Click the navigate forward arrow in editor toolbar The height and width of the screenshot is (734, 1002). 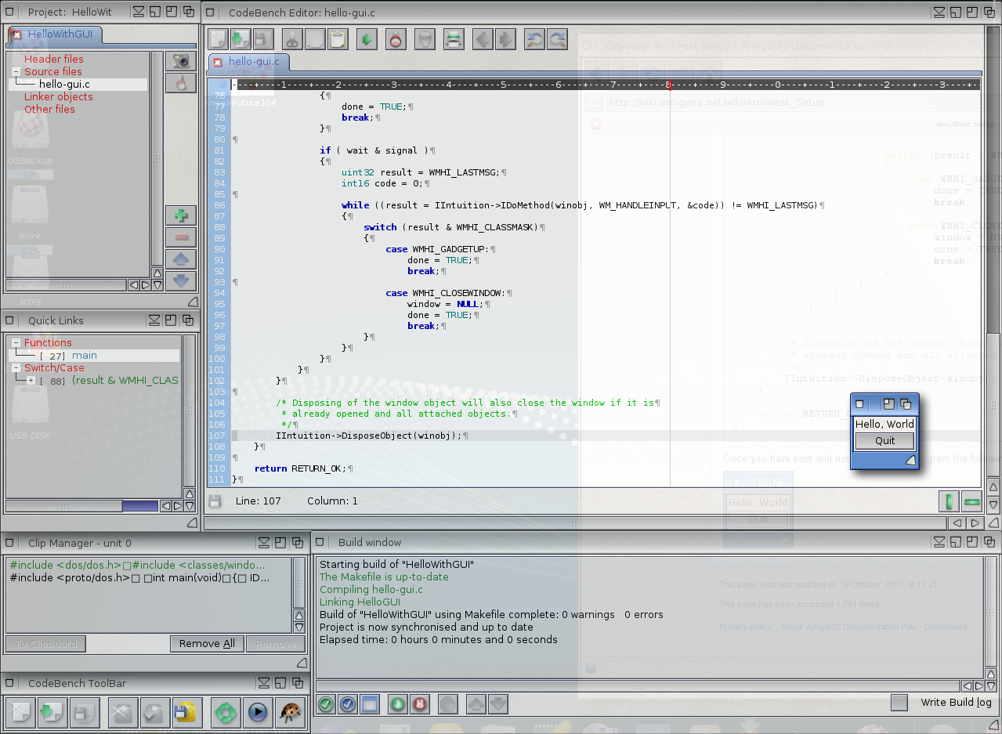point(505,38)
